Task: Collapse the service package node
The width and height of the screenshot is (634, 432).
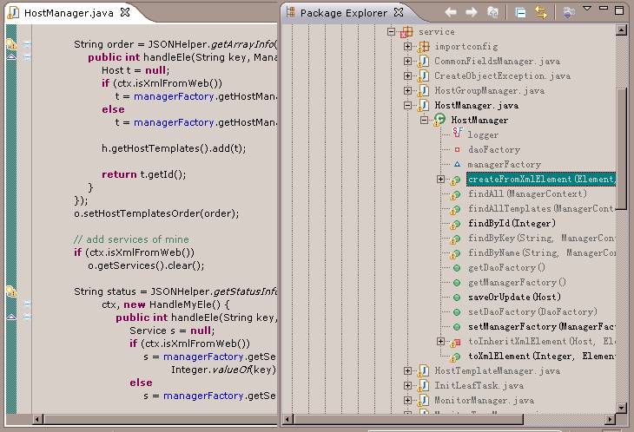Action: click(x=391, y=31)
